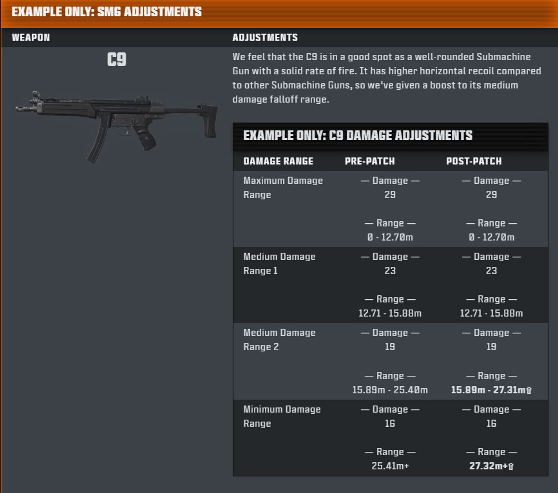
Task: Click the C9 adjustment description paragraph
Action: pyautogui.click(x=387, y=78)
